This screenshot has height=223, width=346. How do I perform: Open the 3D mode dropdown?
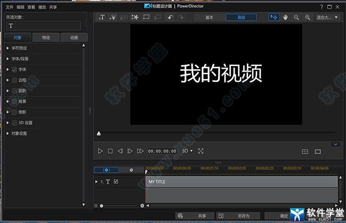tap(187, 151)
